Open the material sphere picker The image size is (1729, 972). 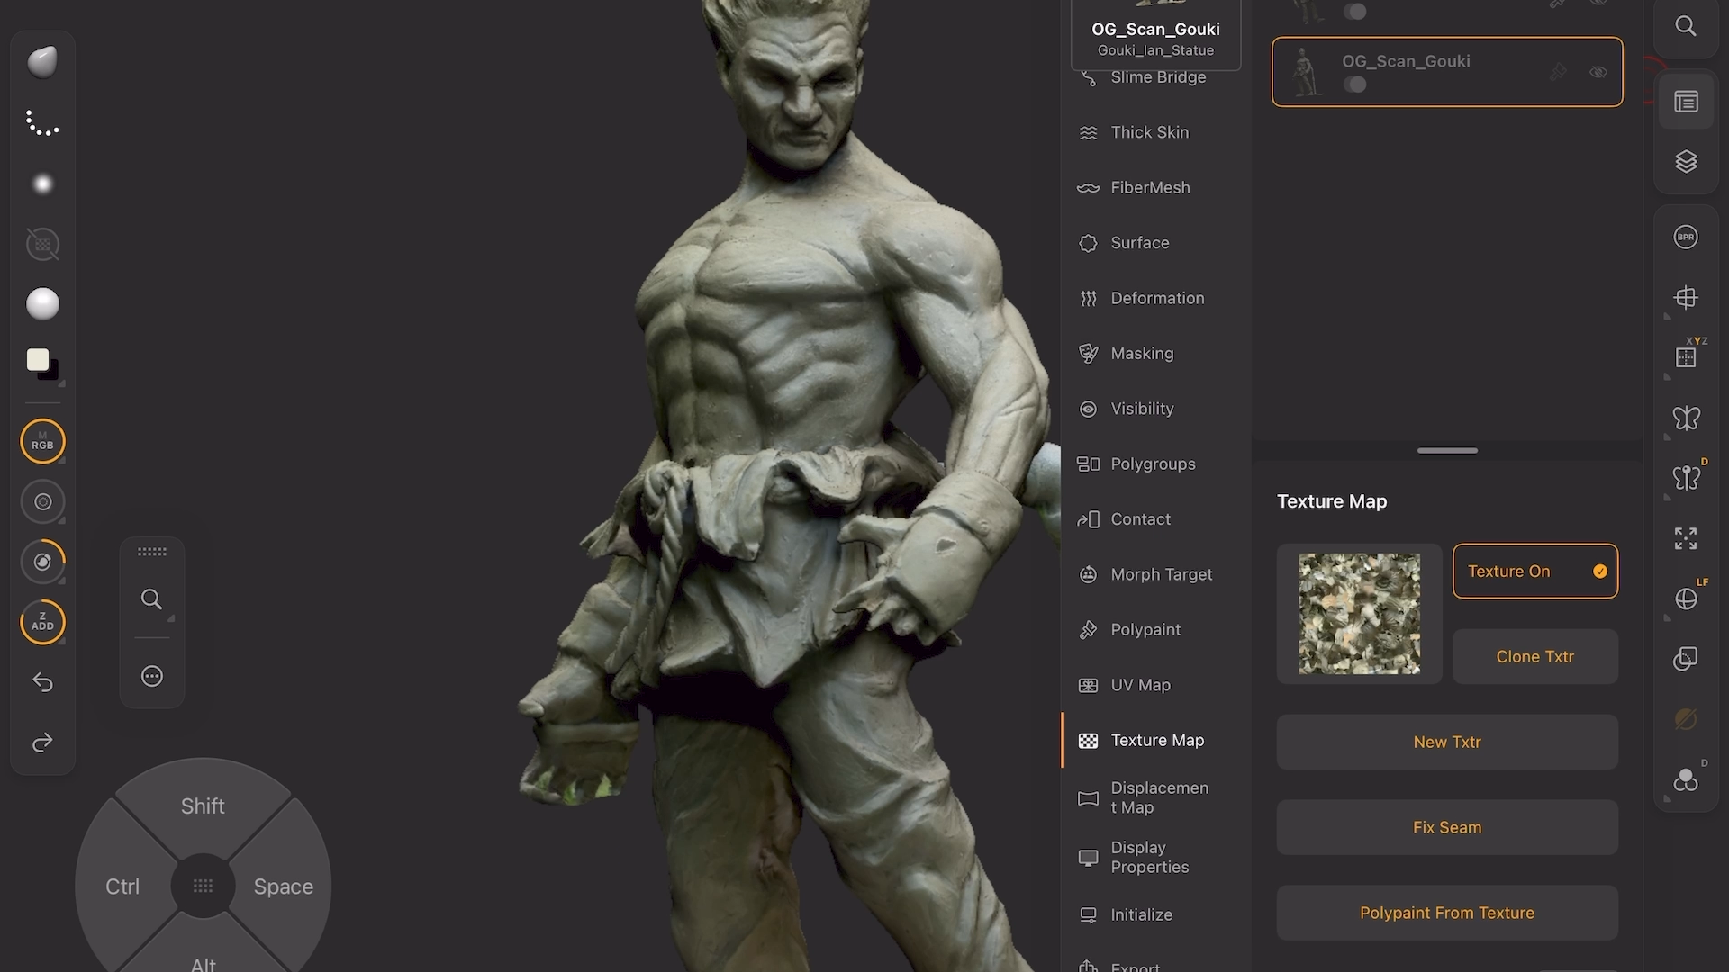coord(42,304)
